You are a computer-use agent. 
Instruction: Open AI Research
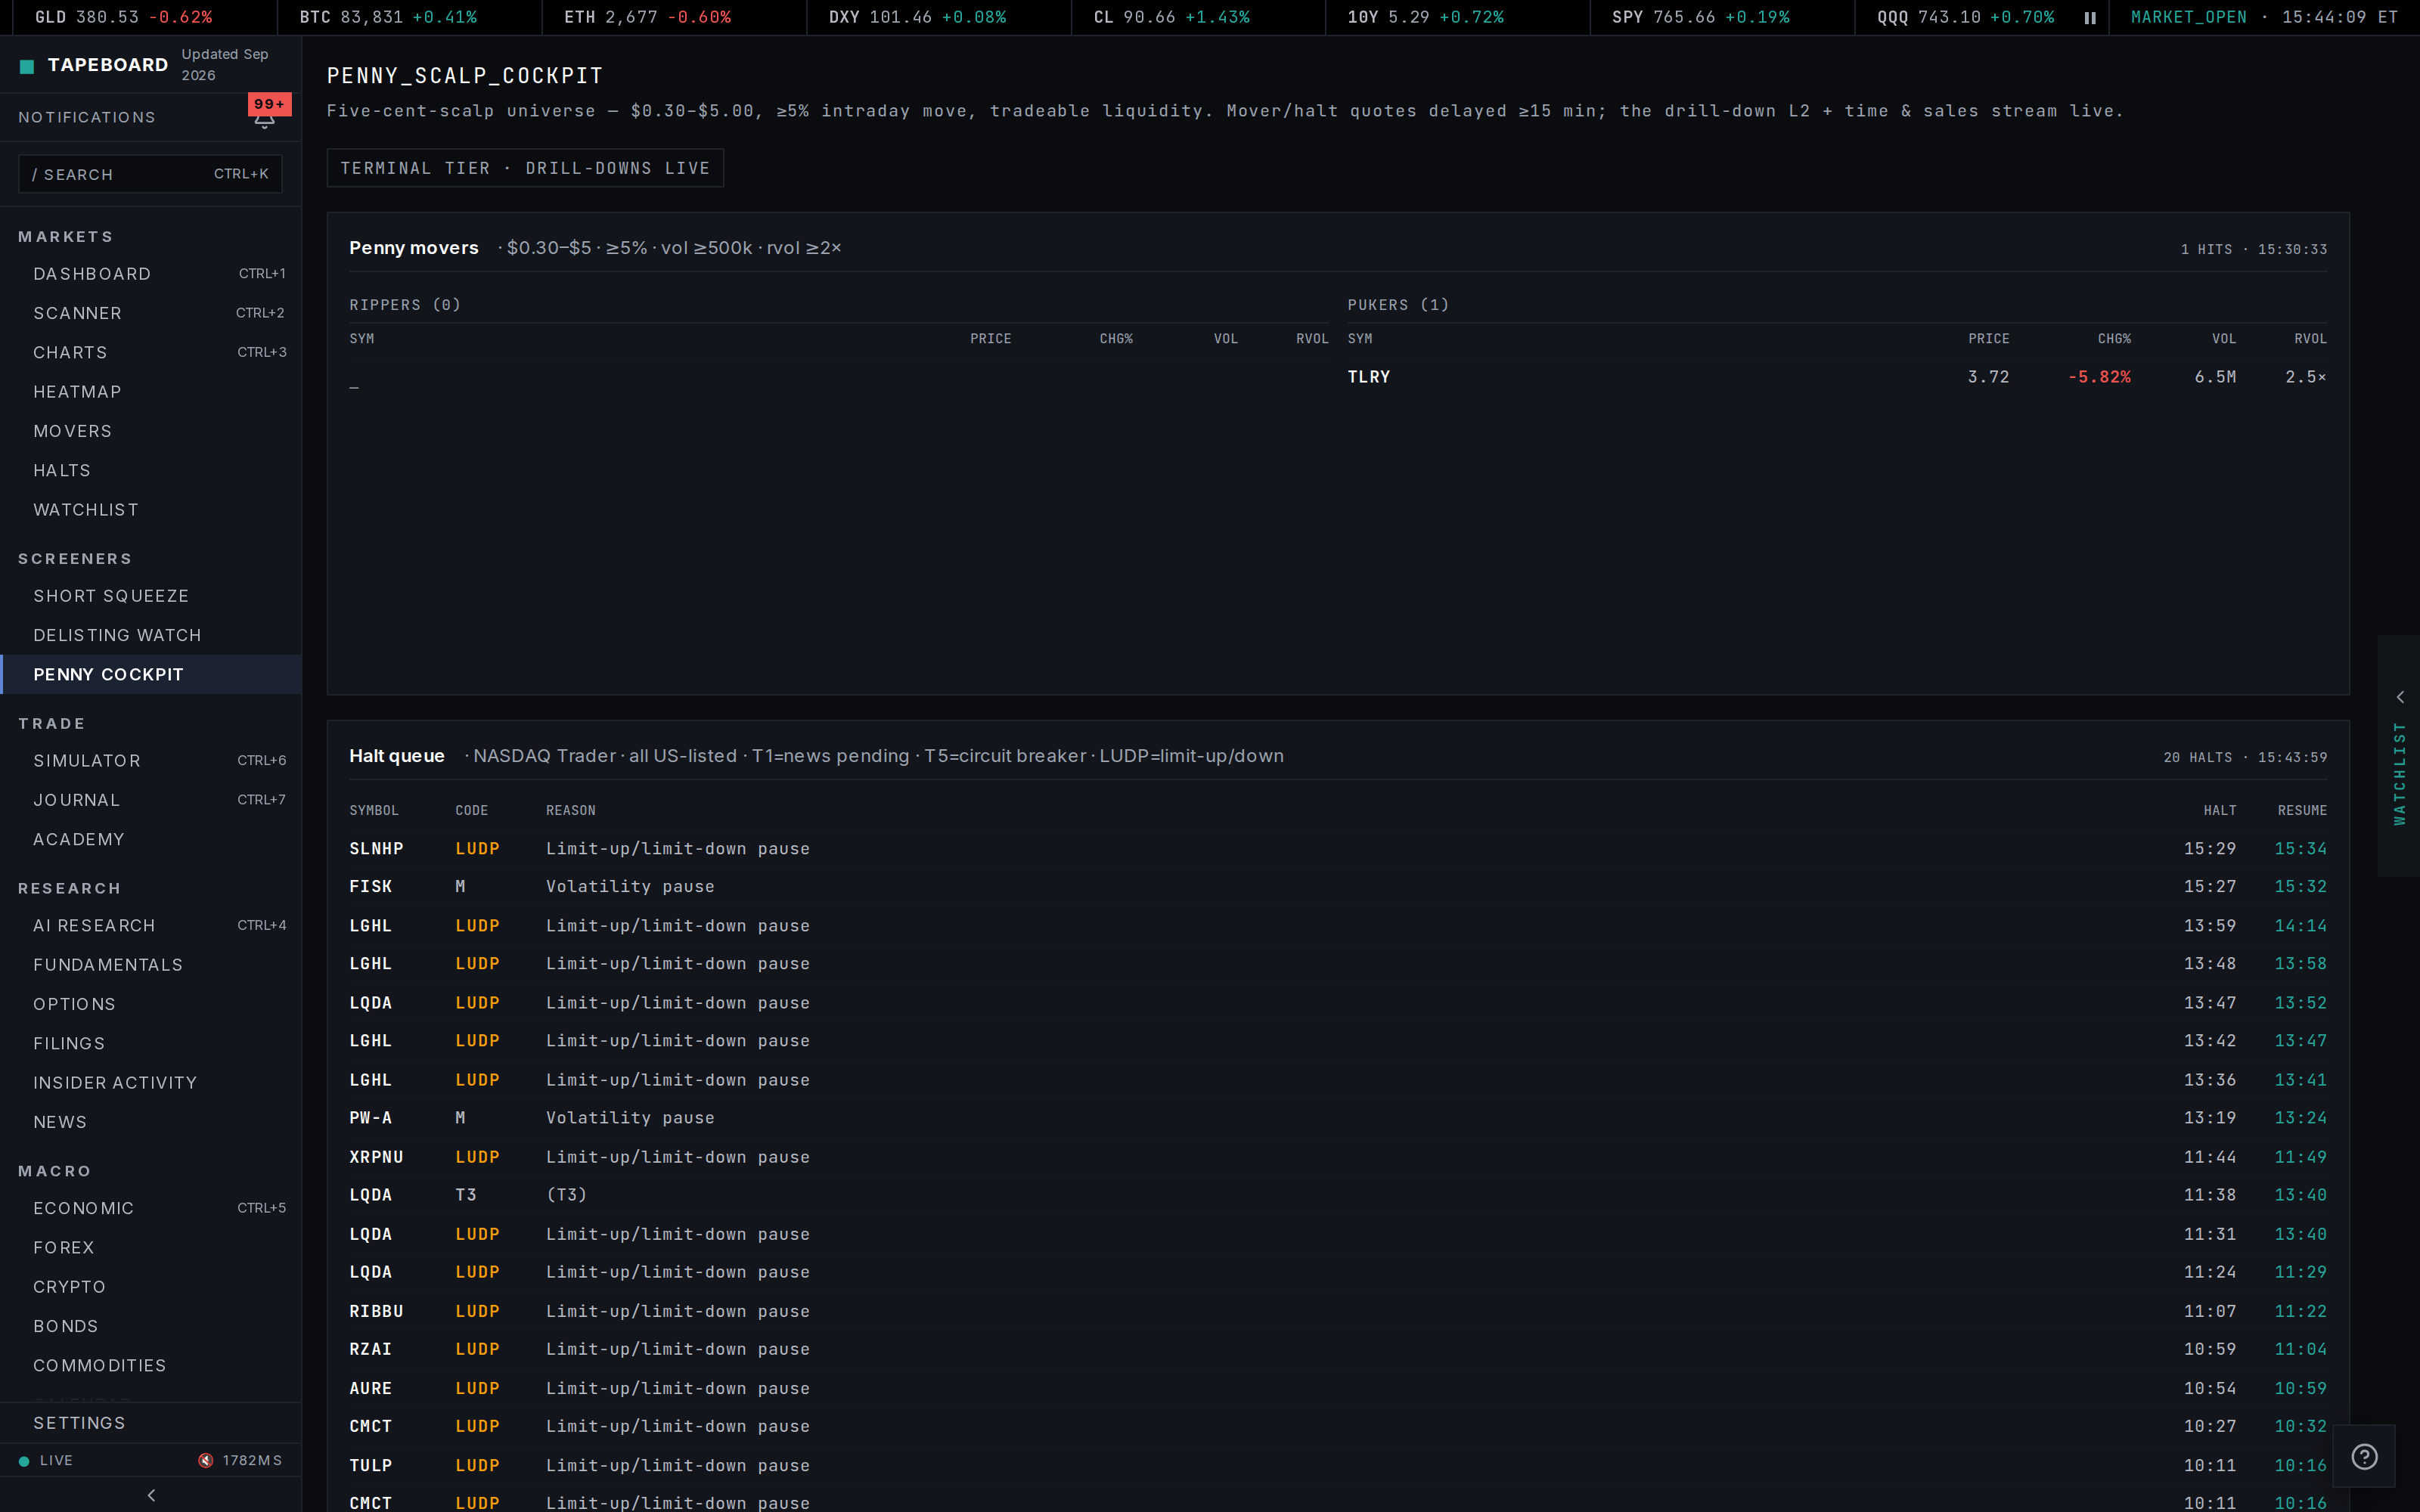click(151, 926)
